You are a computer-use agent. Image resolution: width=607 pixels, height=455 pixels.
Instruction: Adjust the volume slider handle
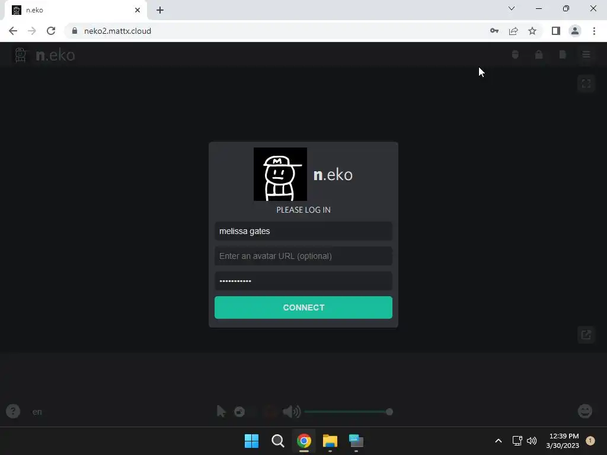(x=389, y=412)
